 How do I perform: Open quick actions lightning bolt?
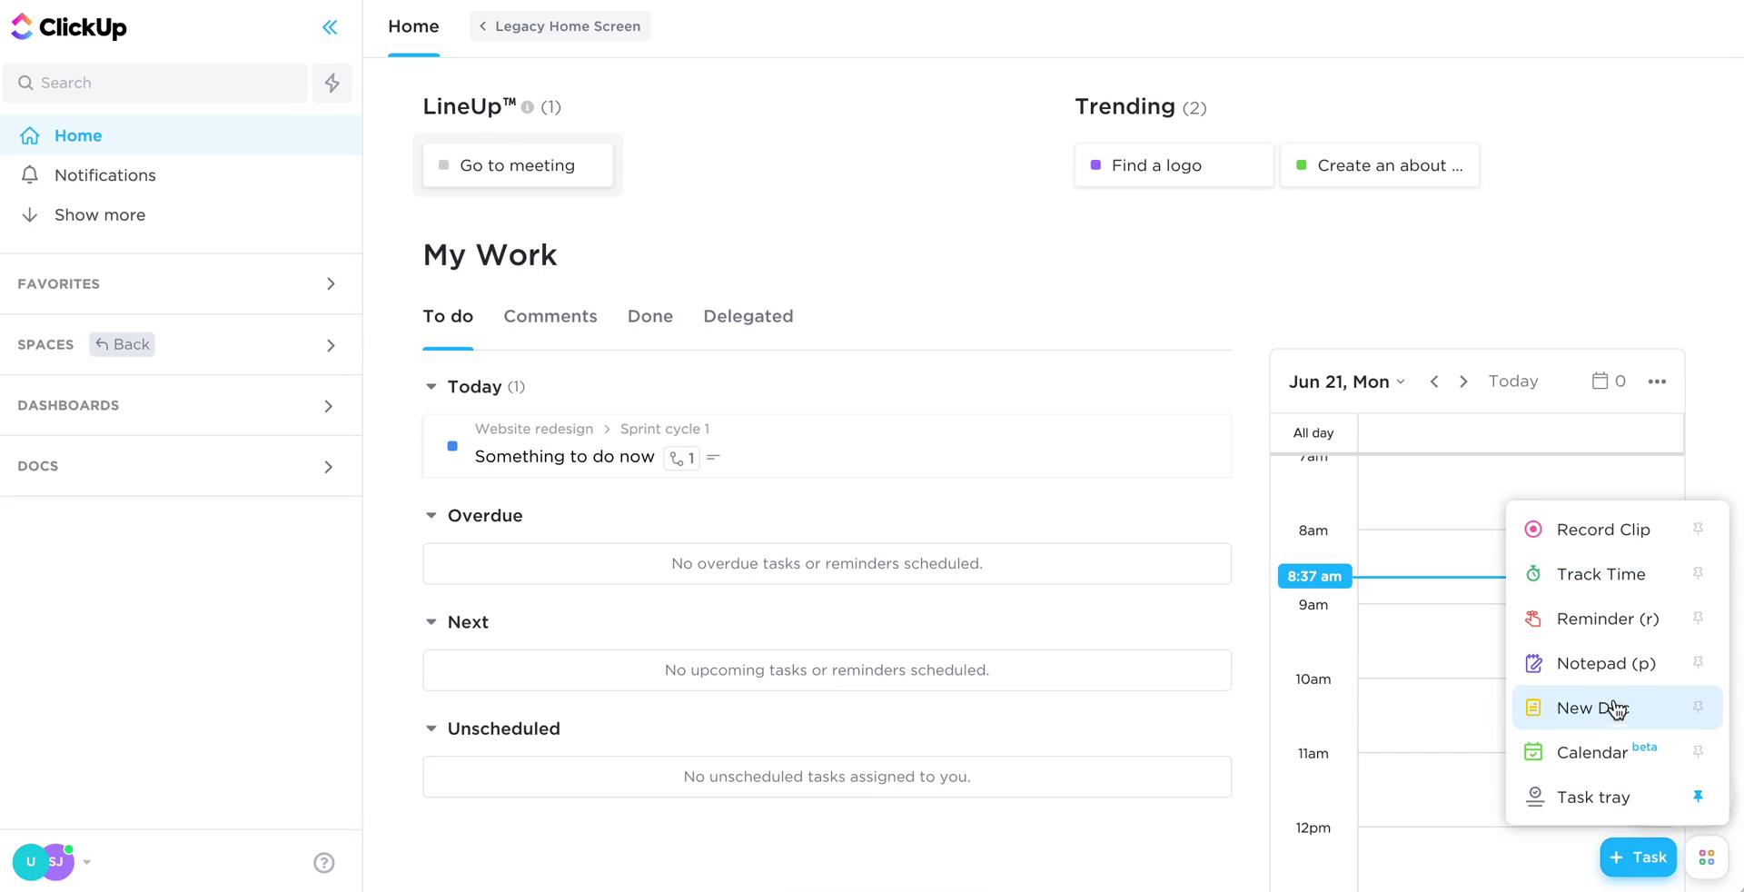point(332,83)
